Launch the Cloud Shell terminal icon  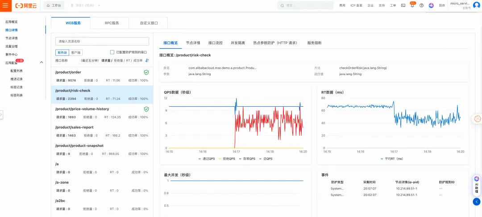point(403,5)
